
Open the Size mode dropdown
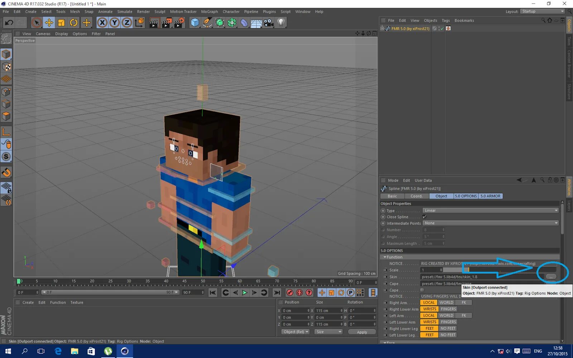pos(328,332)
